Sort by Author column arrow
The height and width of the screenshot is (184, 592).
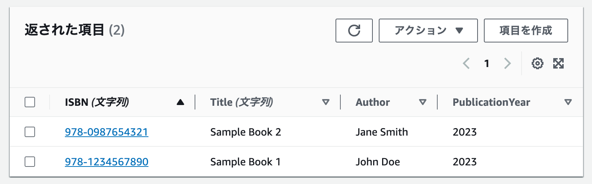click(423, 102)
